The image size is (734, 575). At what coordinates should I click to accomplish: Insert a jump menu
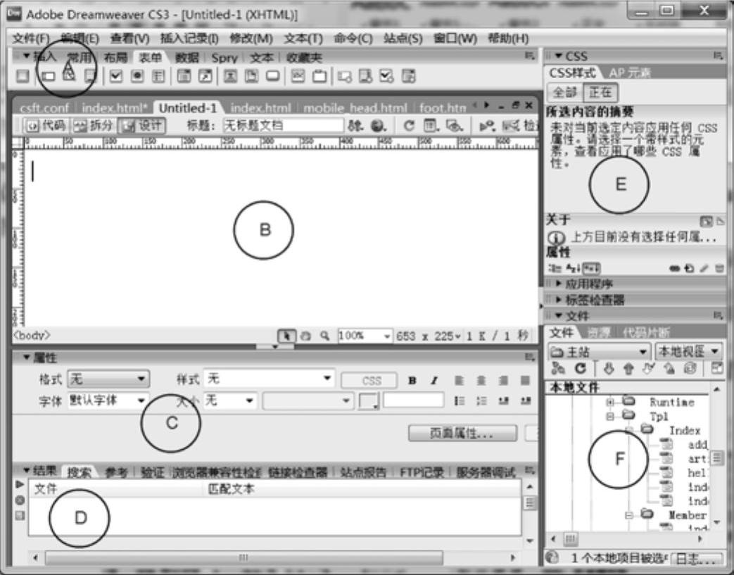click(205, 76)
